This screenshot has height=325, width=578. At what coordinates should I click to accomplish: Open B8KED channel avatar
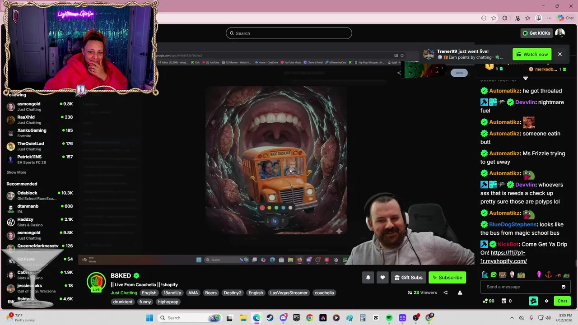[x=96, y=282]
